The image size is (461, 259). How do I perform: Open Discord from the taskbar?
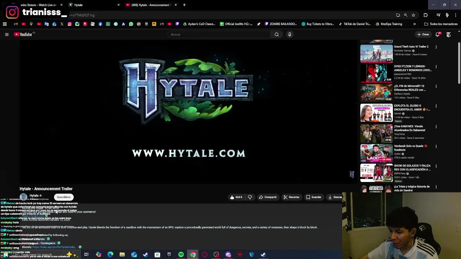pos(228,255)
